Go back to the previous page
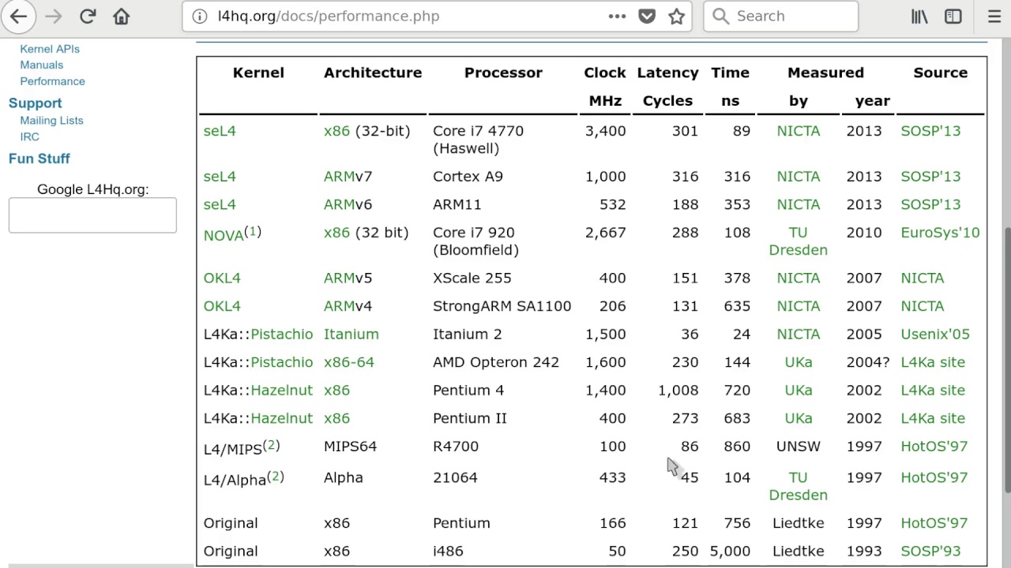Image resolution: width=1011 pixels, height=568 pixels. pyautogui.click(x=18, y=16)
